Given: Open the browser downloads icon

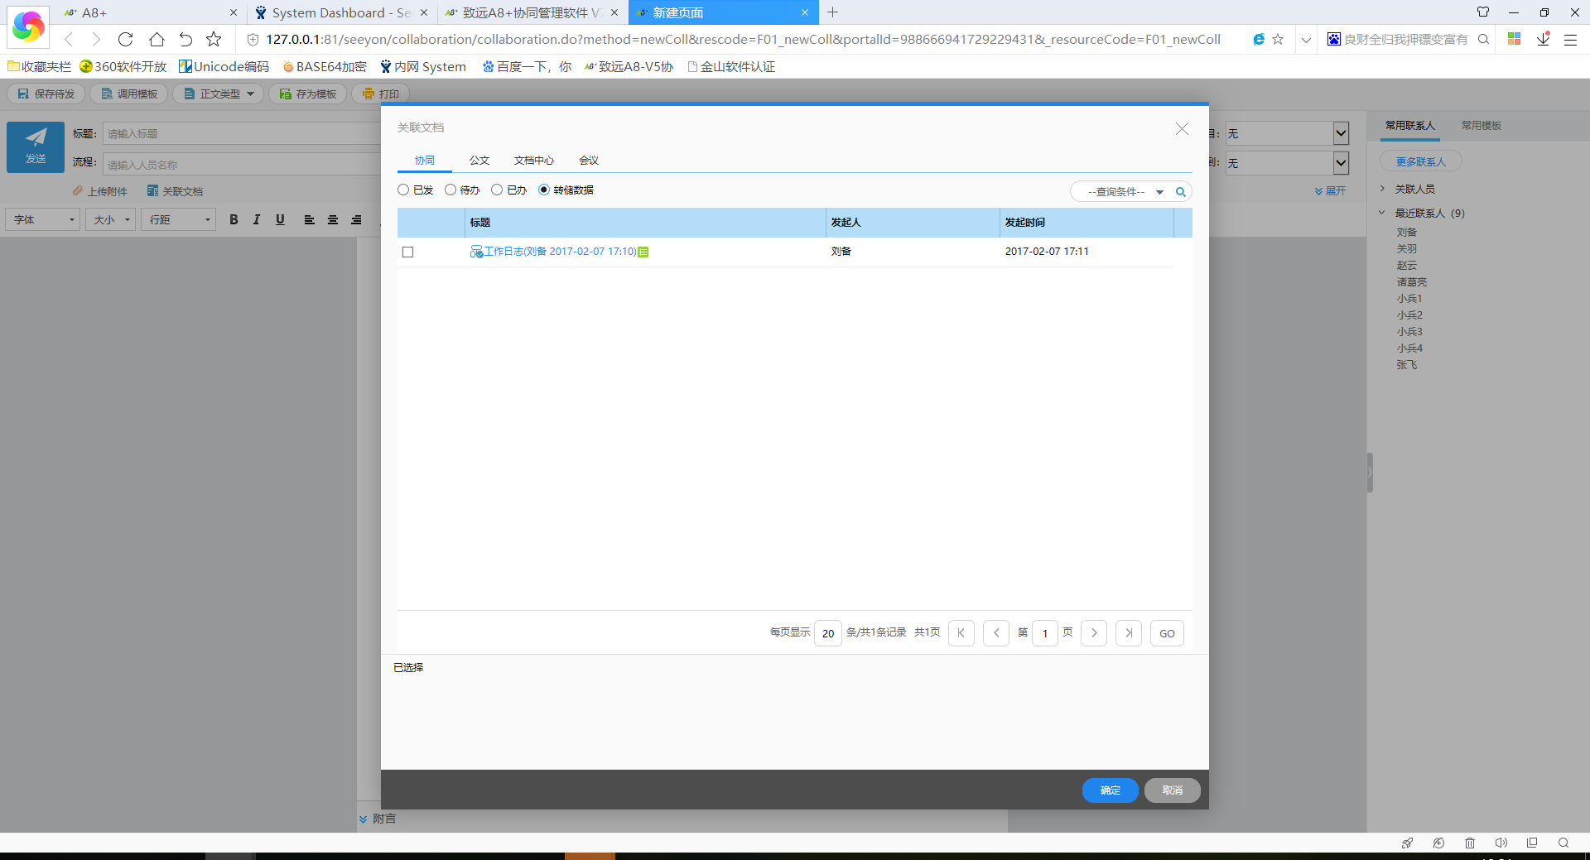Looking at the screenshot, I should [x=1544, y=39].
